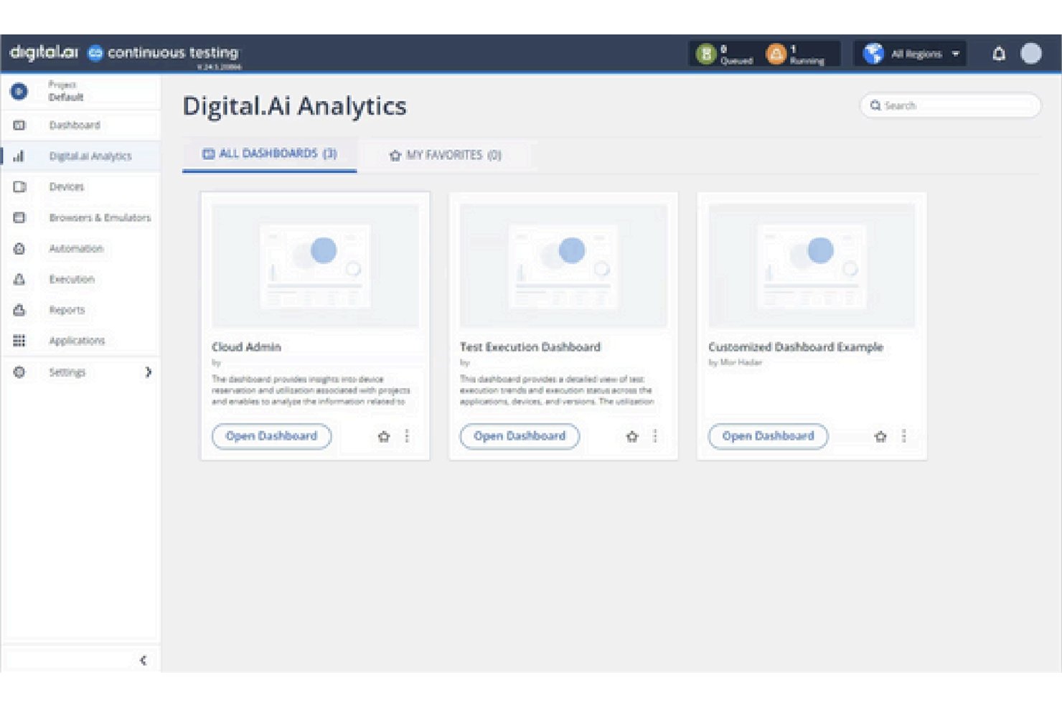Click the Search input field
Screen dimensions: 1062x708
tap(950, 105)
